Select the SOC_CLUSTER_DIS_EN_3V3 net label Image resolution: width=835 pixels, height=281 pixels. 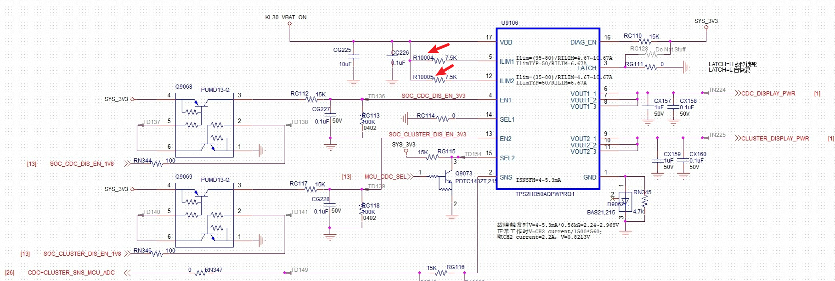427,135
